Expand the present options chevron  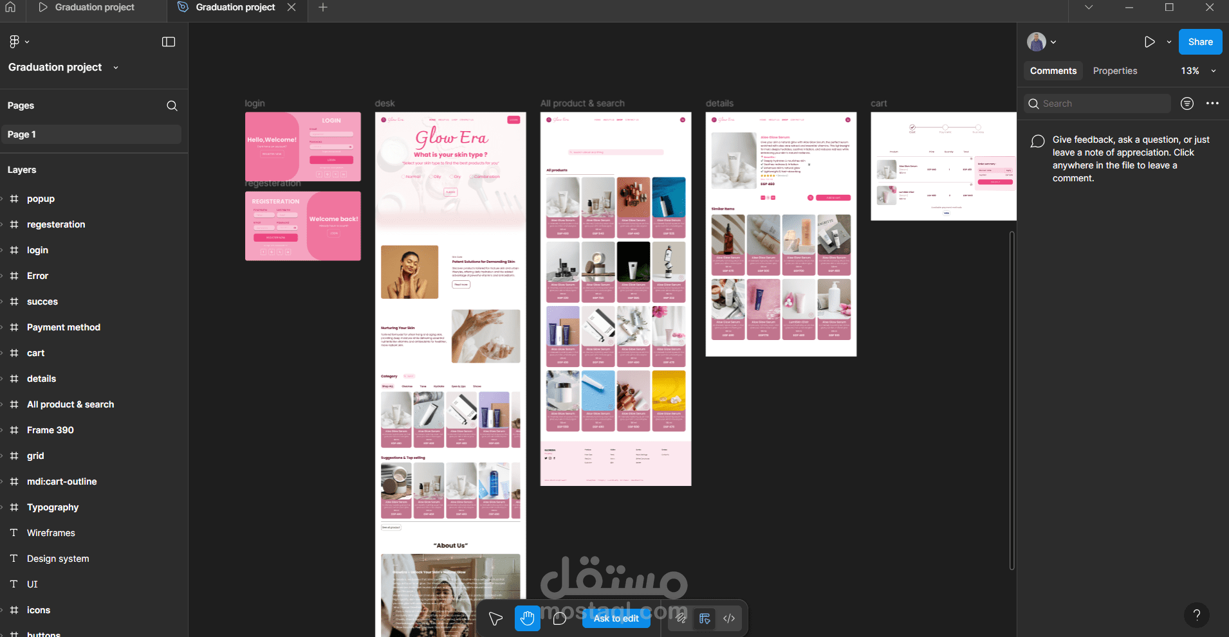tap(1169, 42)
